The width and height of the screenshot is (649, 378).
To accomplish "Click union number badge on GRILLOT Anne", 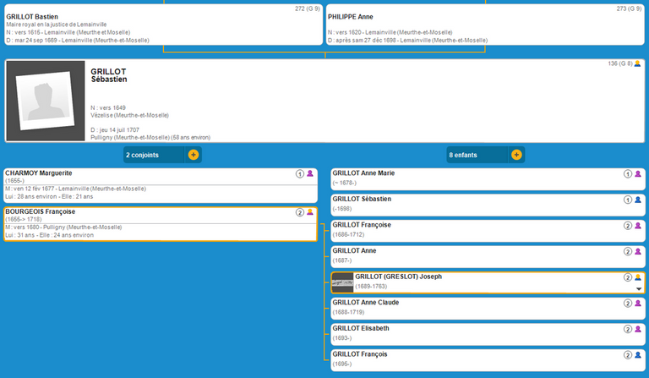I will (627, 251).
